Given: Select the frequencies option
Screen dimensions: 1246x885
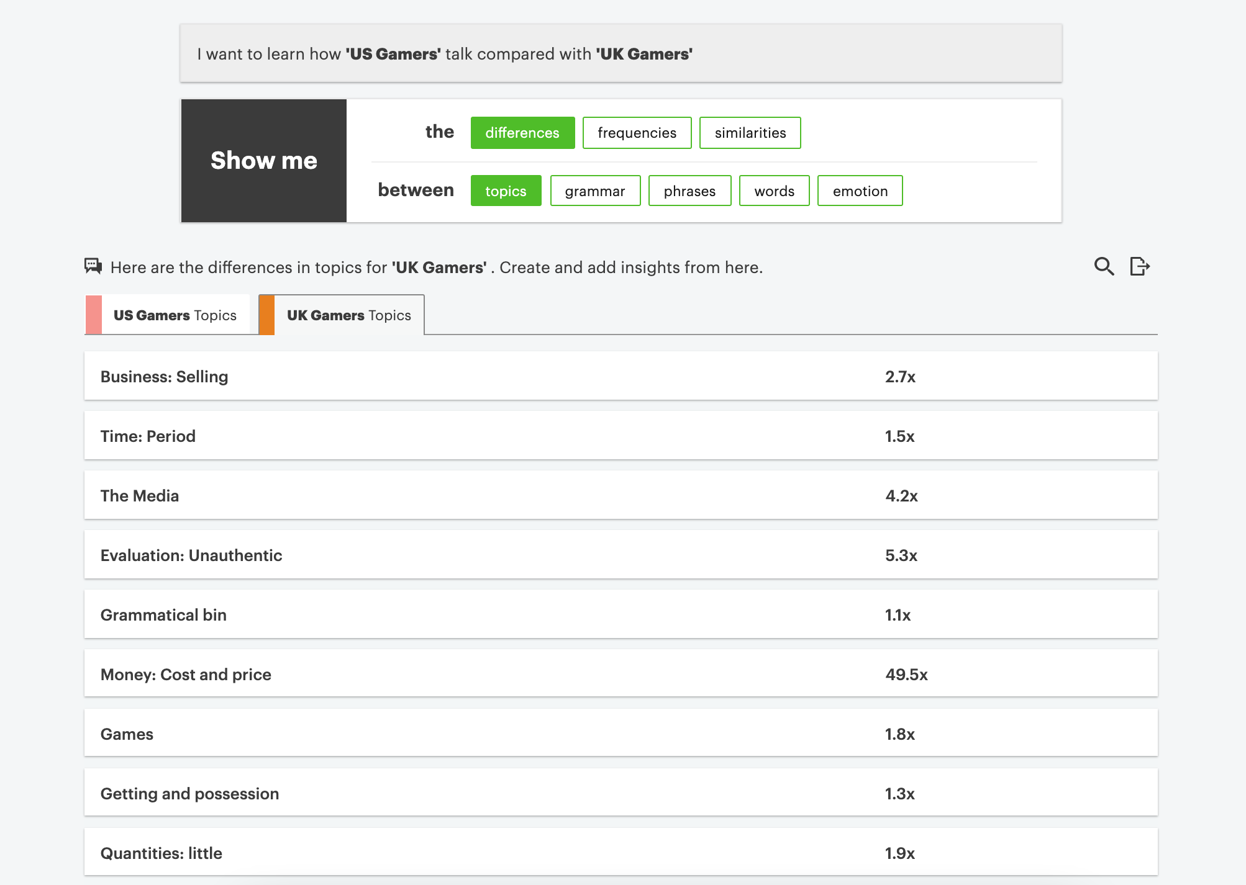Looking at the screenshot, I should click(637, 133).
